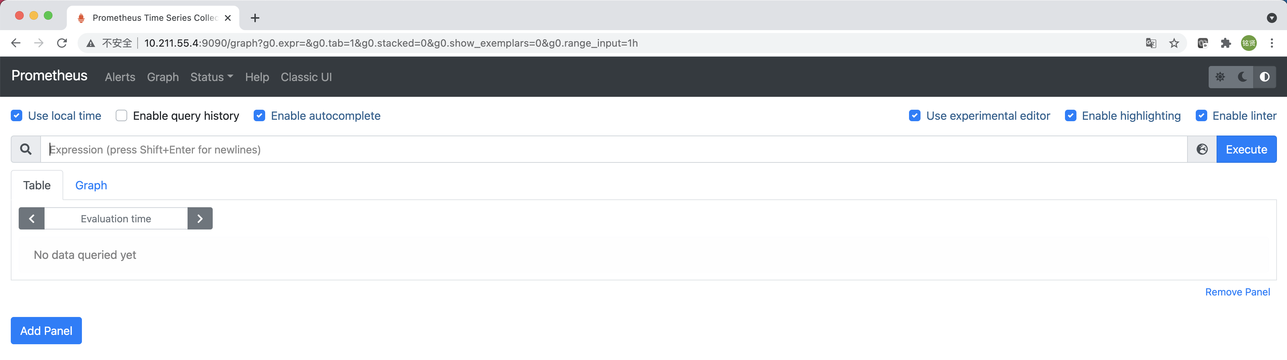The image size is (1287, 360).
Task: Switch to the Graph panel tab
Action: point(91,185)
